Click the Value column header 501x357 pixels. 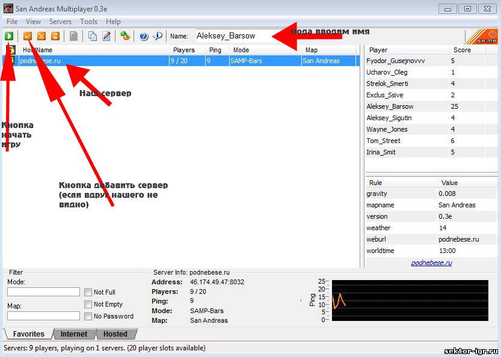[x=467, y=183]
